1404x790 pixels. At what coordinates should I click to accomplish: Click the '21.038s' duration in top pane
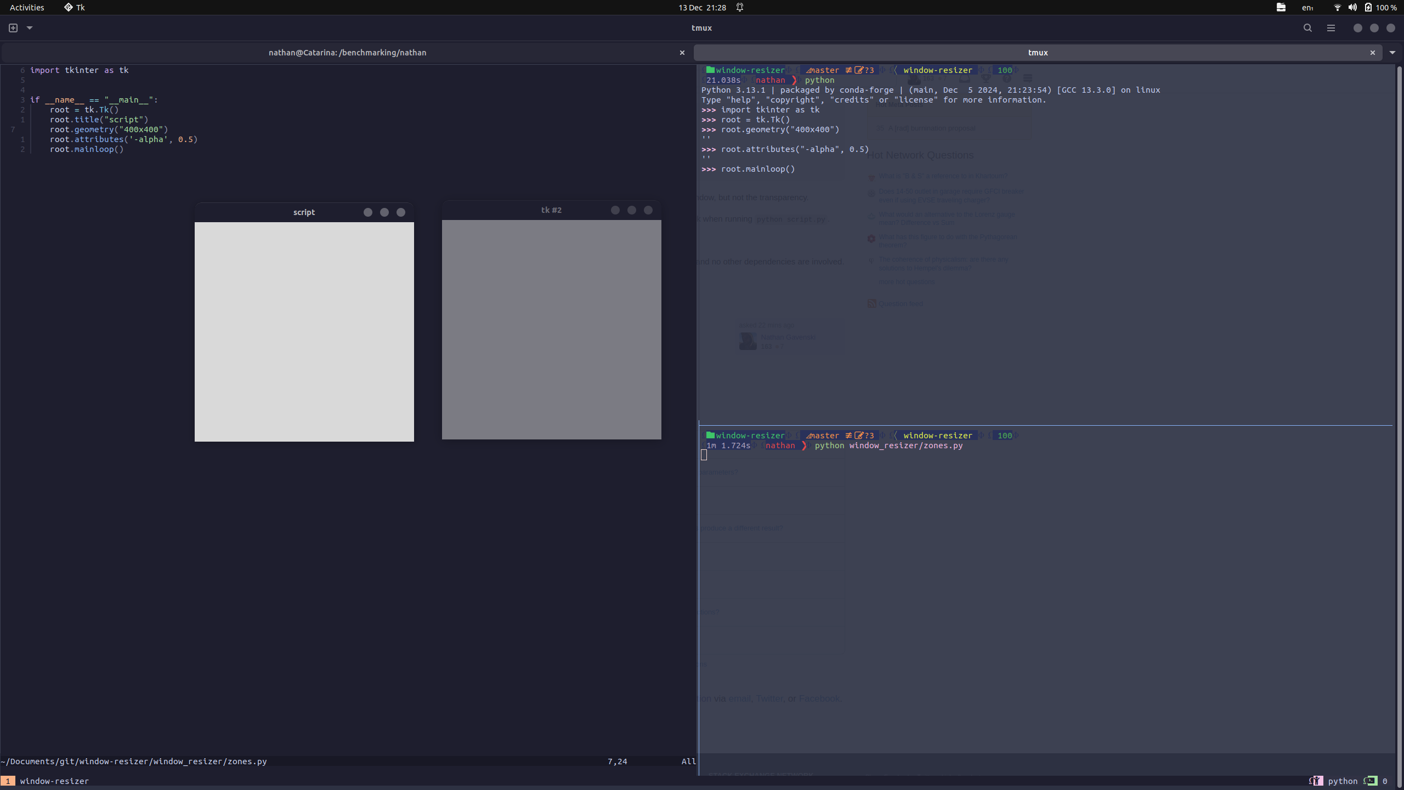click(x=723, y=80)
